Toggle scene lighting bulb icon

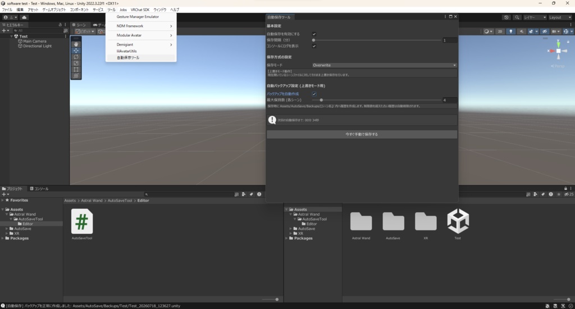point(511,31)
